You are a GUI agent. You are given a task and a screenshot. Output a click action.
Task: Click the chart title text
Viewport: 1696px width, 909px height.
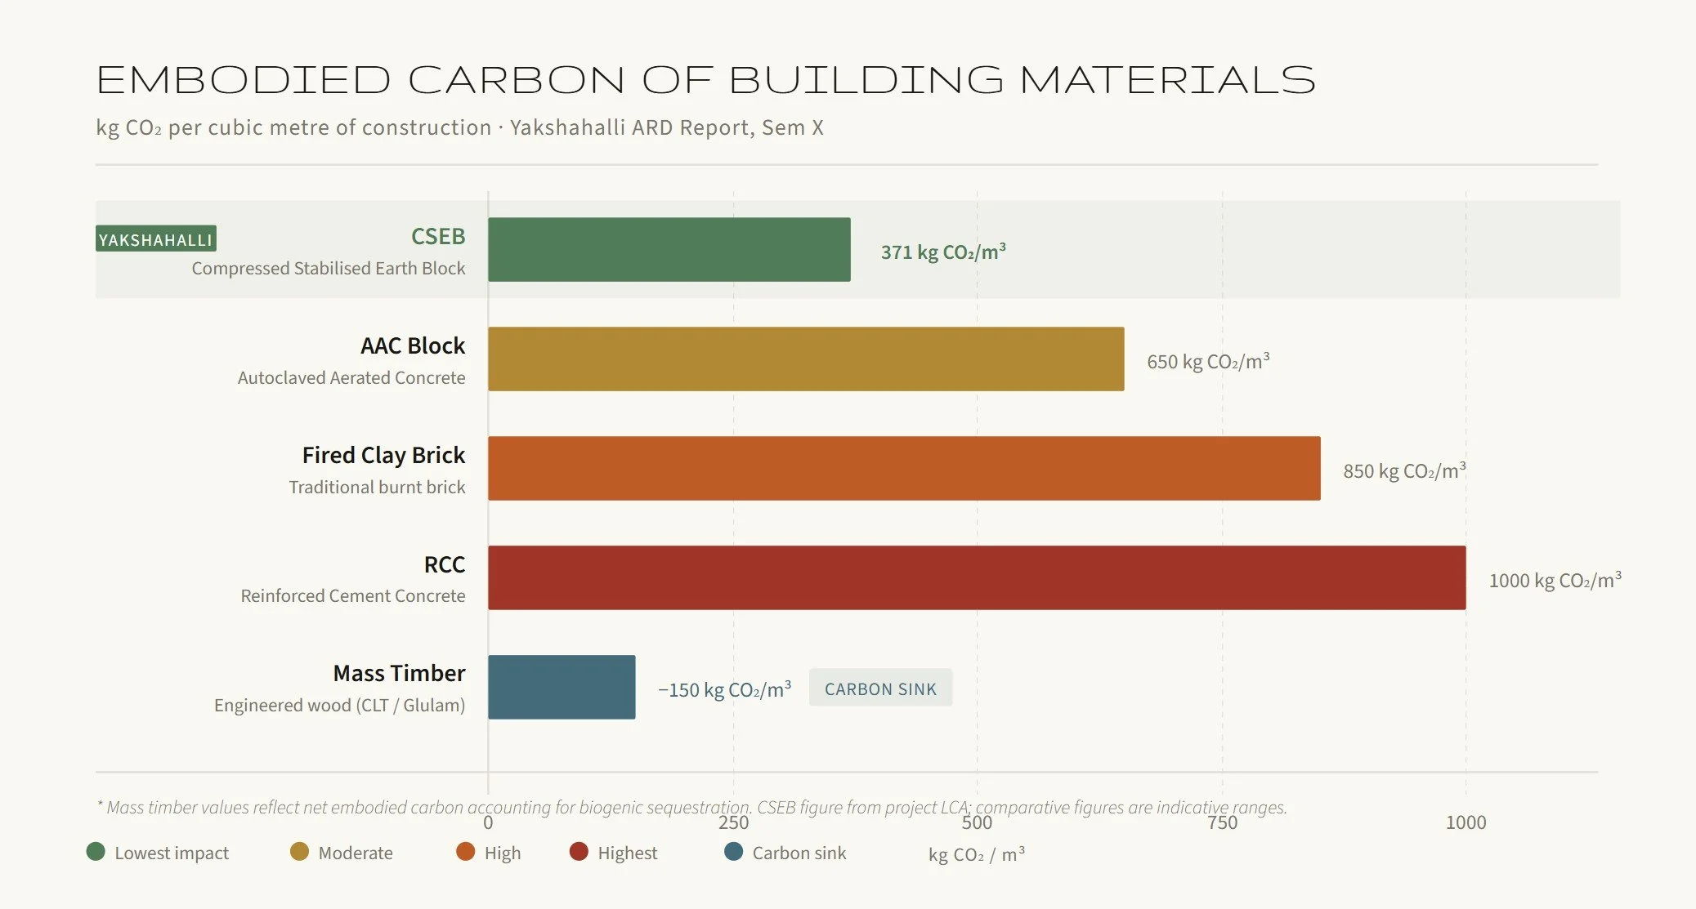pos(705,80)
